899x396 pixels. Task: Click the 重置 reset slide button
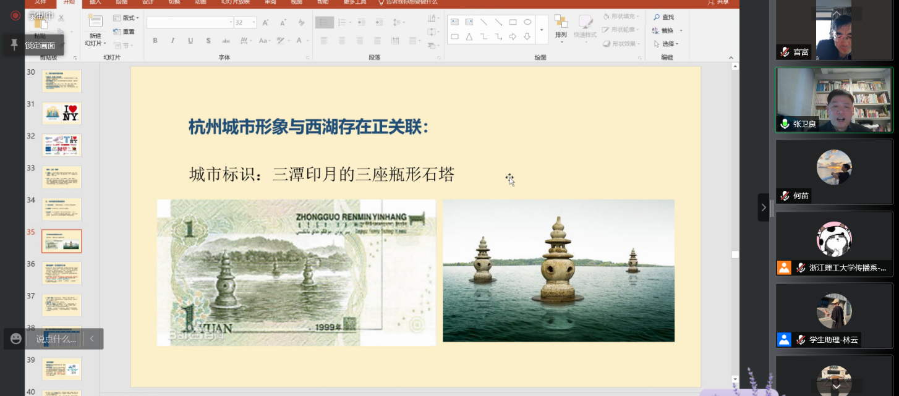click(124, 32)
